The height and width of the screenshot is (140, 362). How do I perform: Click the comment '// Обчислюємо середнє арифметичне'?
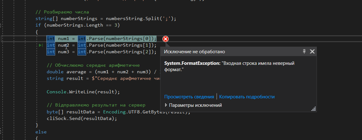click(93, 65)
